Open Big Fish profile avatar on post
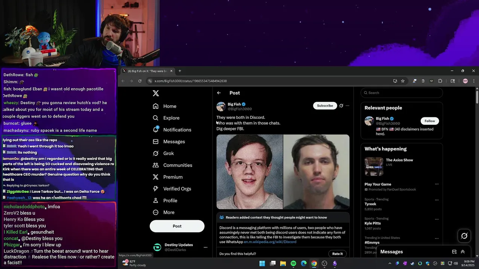 click(221, 106)
